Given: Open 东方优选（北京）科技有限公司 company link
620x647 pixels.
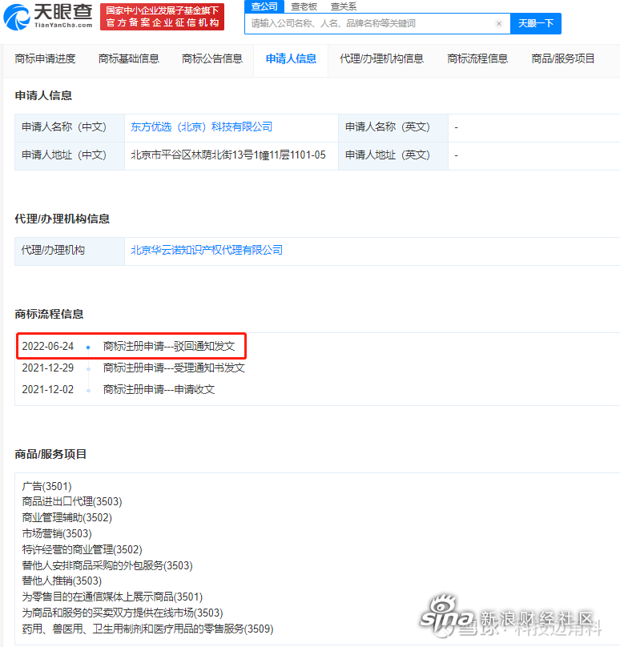Looking at the screenshot, I should coord(201,127).
